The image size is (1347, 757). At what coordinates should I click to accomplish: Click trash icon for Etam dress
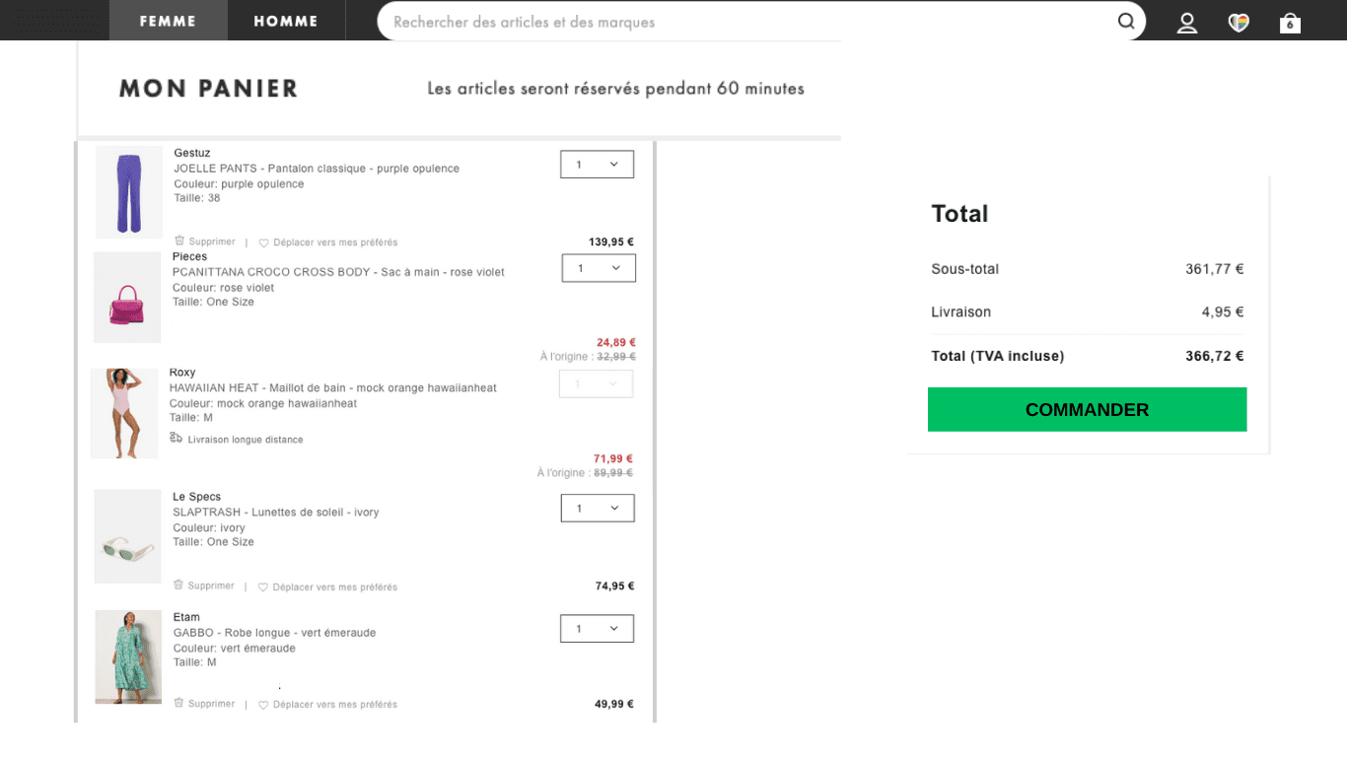178,703
